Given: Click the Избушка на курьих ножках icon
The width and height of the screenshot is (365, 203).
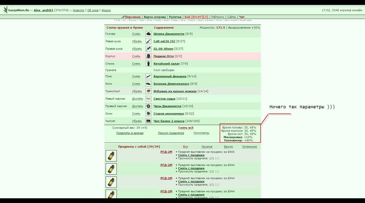Looking at the screenshot, I should coord(148,91).
